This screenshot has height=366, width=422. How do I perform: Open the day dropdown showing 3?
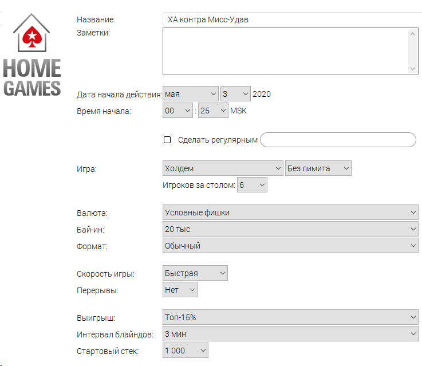pyautogui.click(x=235, y=94)
